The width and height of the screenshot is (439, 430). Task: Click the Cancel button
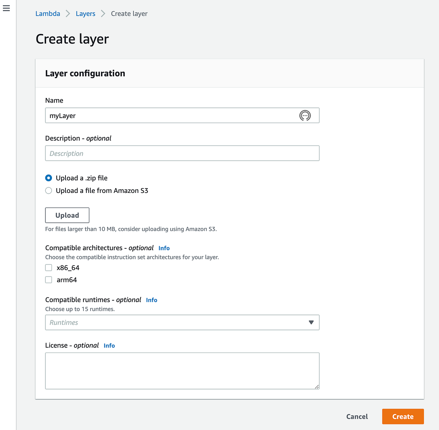tap(357, 416)
